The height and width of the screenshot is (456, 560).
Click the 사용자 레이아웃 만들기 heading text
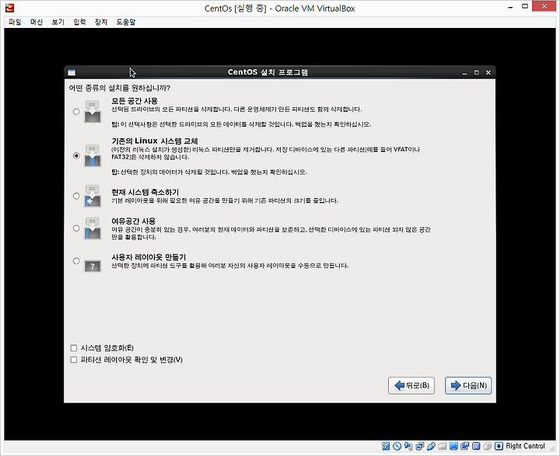tap(149, 257)
